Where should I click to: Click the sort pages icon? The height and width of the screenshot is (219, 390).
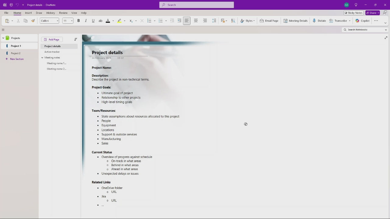76,40
